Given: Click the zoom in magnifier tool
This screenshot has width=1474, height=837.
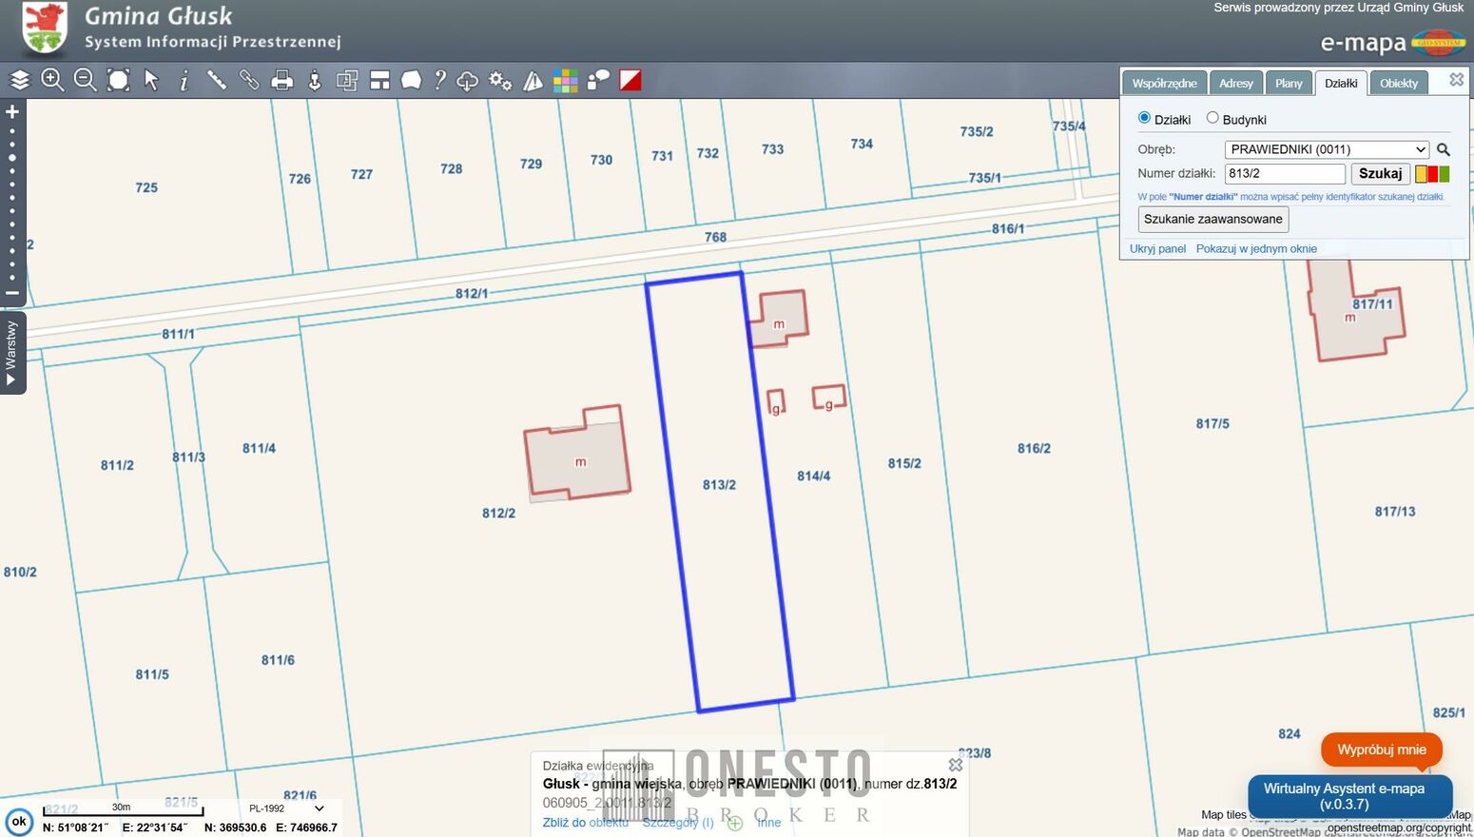Looking at the screenshot, I should 52,81.
